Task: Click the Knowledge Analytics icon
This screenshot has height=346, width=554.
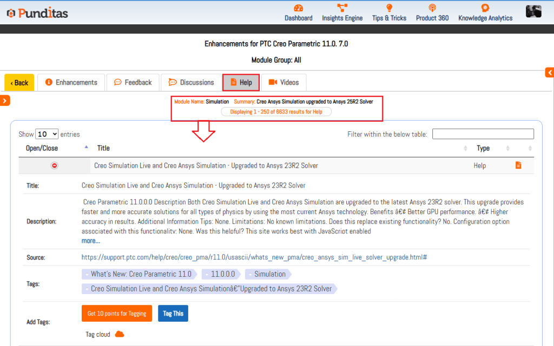Action: pos(485,8)
